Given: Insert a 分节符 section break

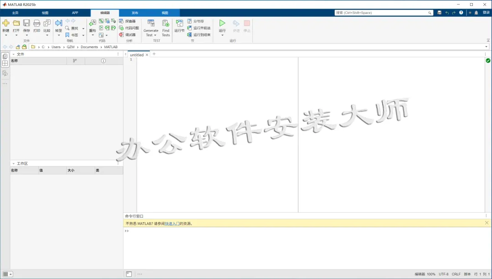Looking at the screenshot, I should click(195, 21).
